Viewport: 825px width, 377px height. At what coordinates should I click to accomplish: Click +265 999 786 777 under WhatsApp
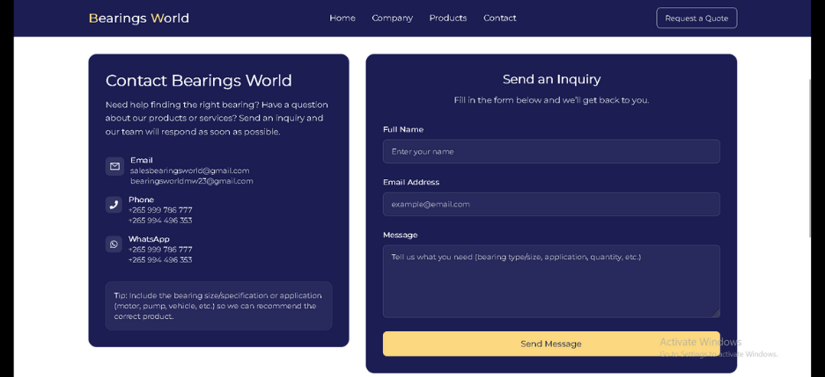160,250
